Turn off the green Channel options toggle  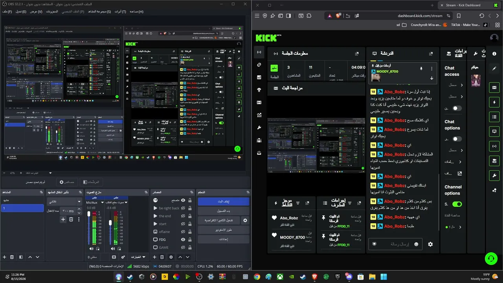[x=457, y=204]
